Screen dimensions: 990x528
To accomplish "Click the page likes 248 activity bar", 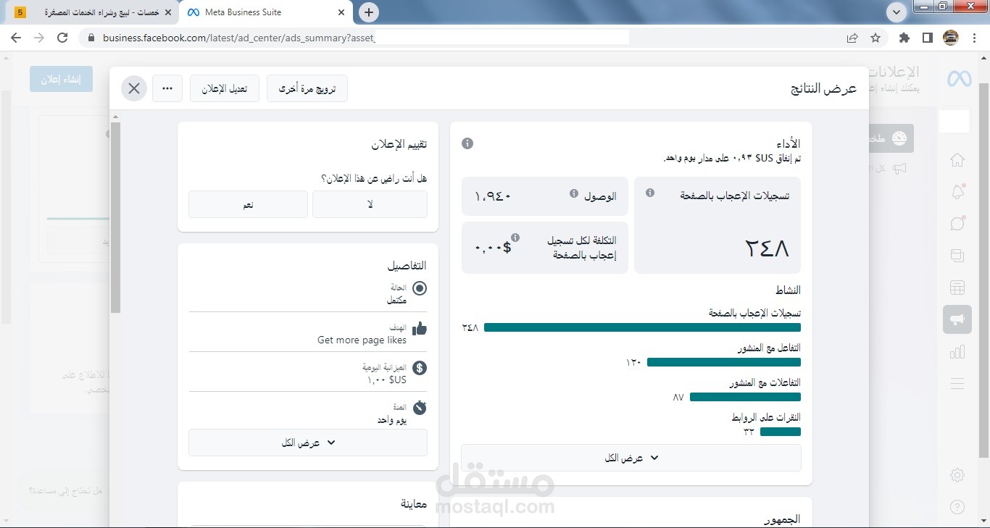I will pos(642,327).
